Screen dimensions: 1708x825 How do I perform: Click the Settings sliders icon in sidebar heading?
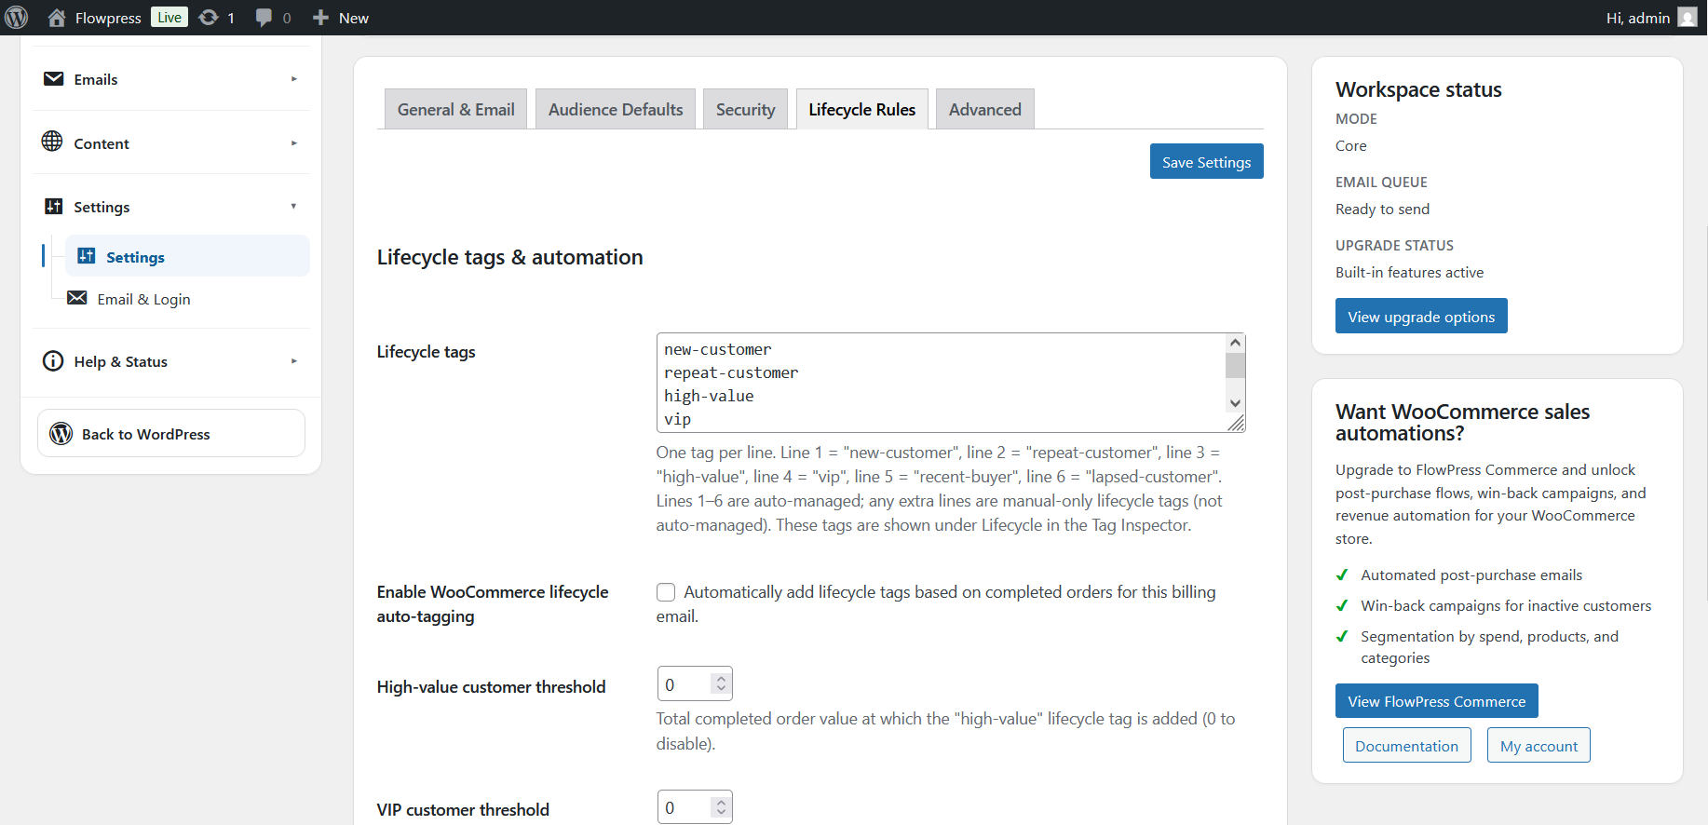pos(54,206)
